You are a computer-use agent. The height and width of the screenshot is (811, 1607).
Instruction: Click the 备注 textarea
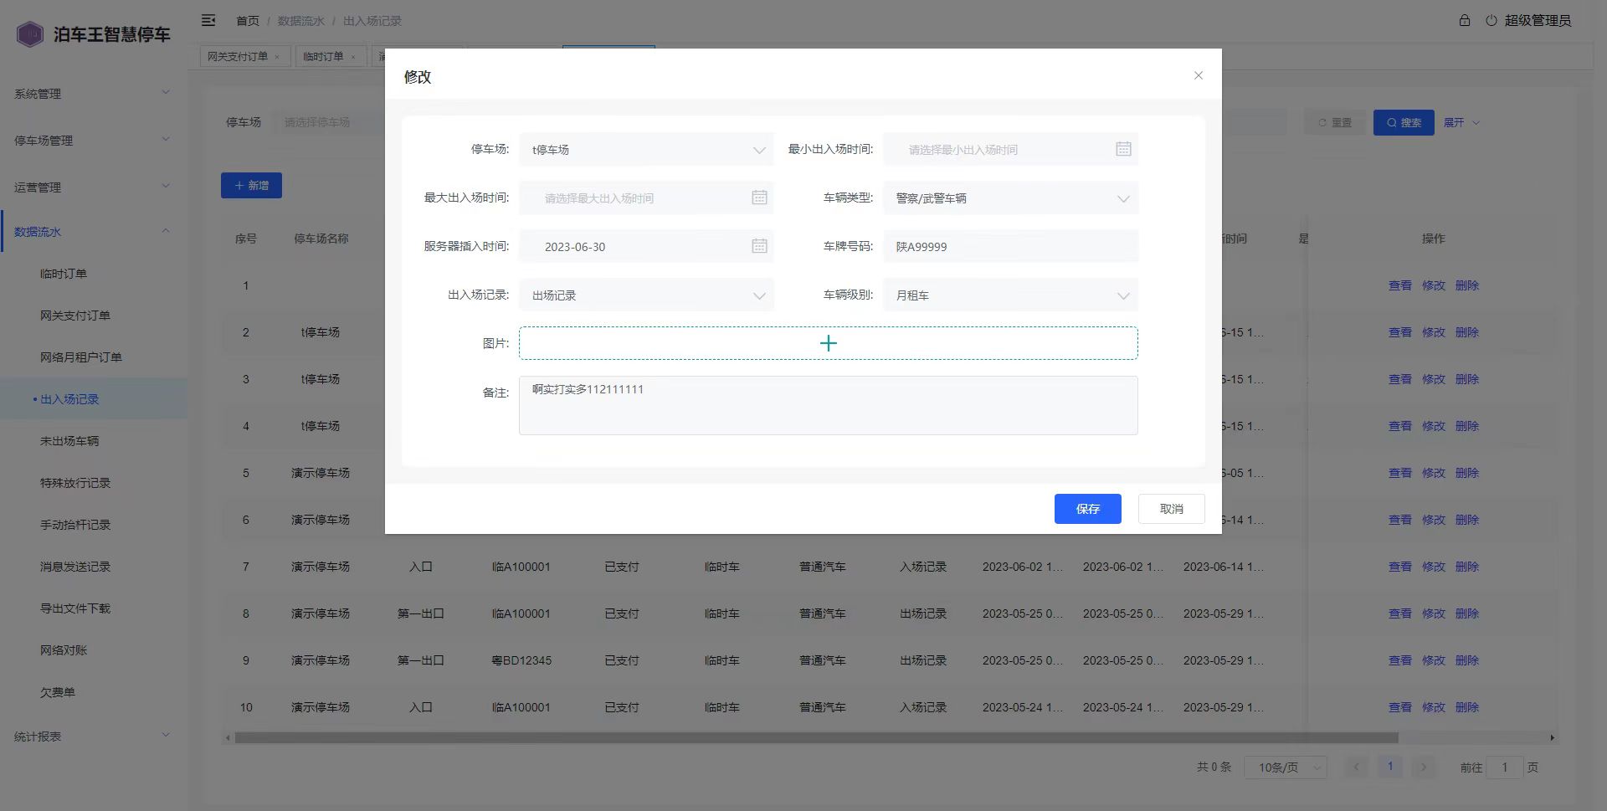(x=829, y=405)
